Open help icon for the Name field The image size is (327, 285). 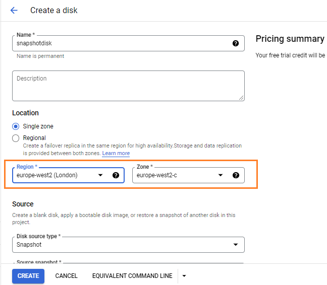(x=235, y=43)
